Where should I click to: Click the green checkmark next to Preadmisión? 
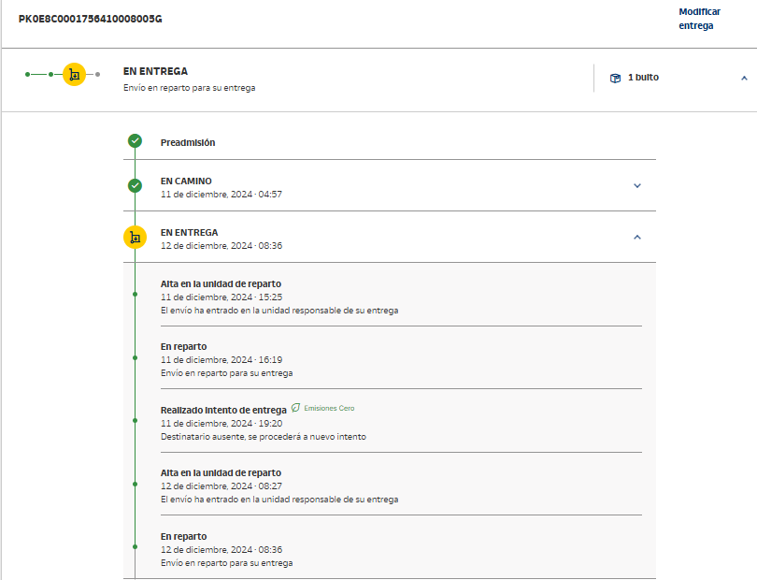point(135,140)
